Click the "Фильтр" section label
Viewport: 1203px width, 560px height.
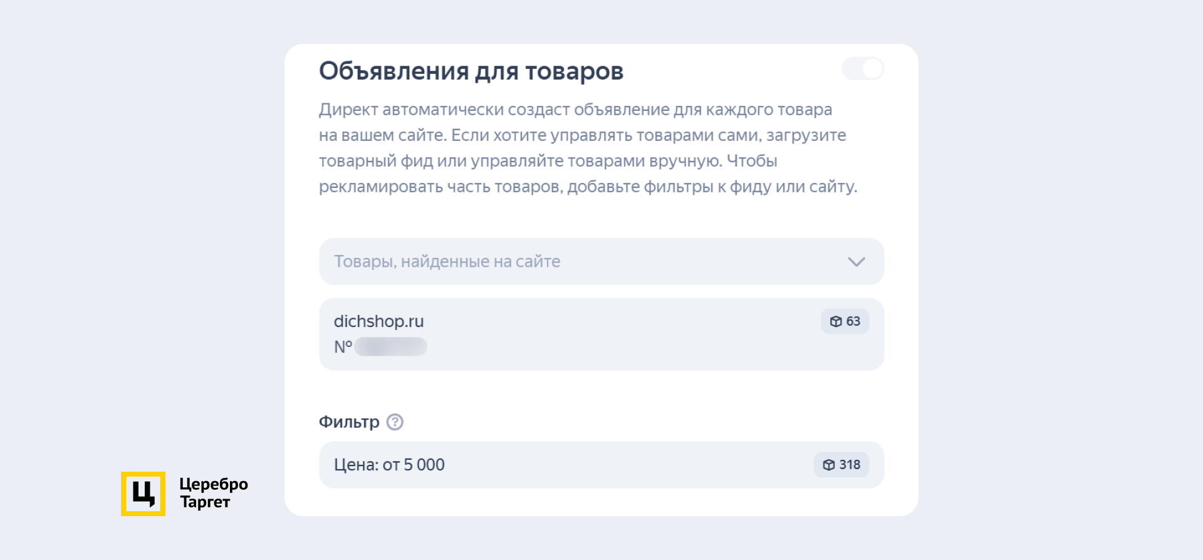point(349,422)
